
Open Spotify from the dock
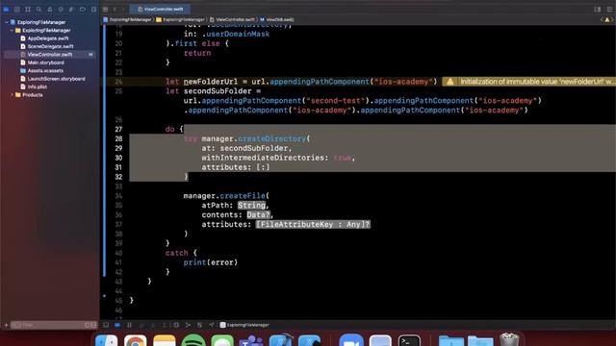click(193, 340)
